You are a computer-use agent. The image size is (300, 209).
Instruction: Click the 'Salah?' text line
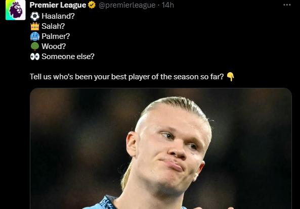[x=53, y=26]
